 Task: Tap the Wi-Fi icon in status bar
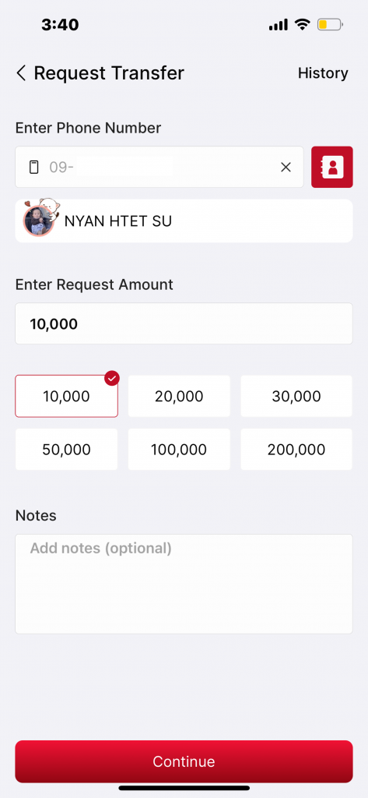point(303,24)
